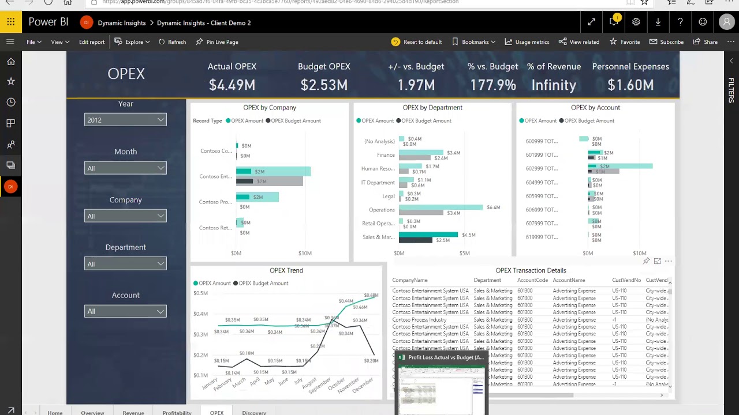Open Apps icon in left sidebar
Viewport: 739px width, 415px height.
[11, 123]
